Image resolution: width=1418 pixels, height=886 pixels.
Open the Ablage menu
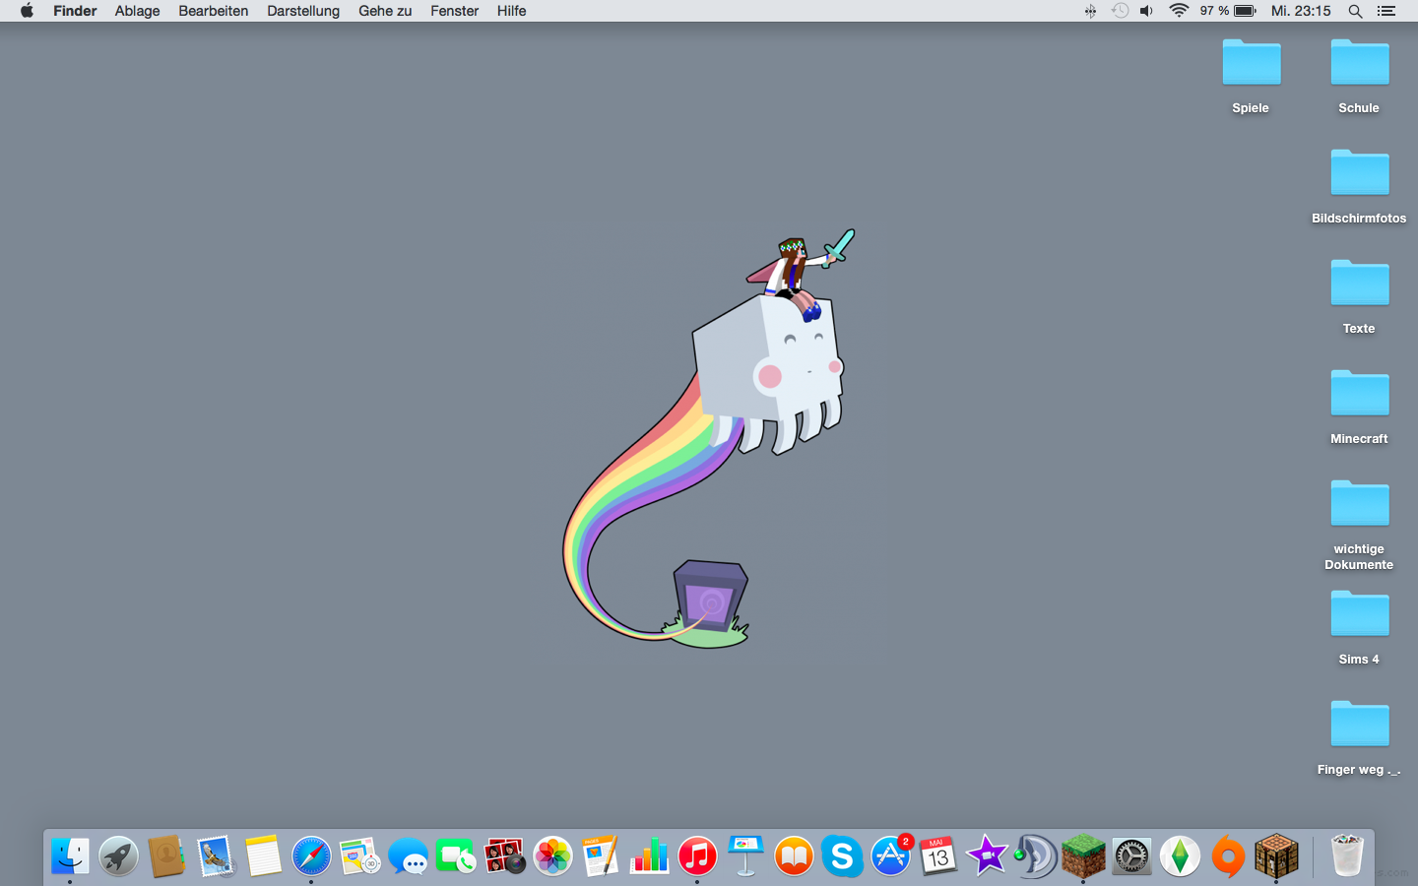pos(137,11)
